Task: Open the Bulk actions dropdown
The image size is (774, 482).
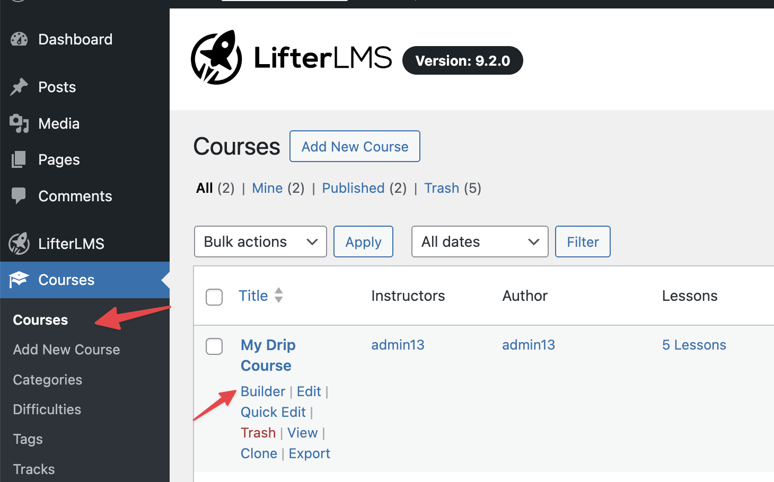Action: pyautogui.click(x=260, y=242)
